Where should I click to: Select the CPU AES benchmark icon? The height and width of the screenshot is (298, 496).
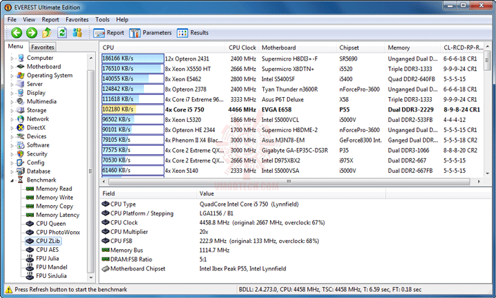pos(30,250)
